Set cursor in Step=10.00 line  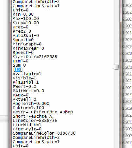point(26,23)
